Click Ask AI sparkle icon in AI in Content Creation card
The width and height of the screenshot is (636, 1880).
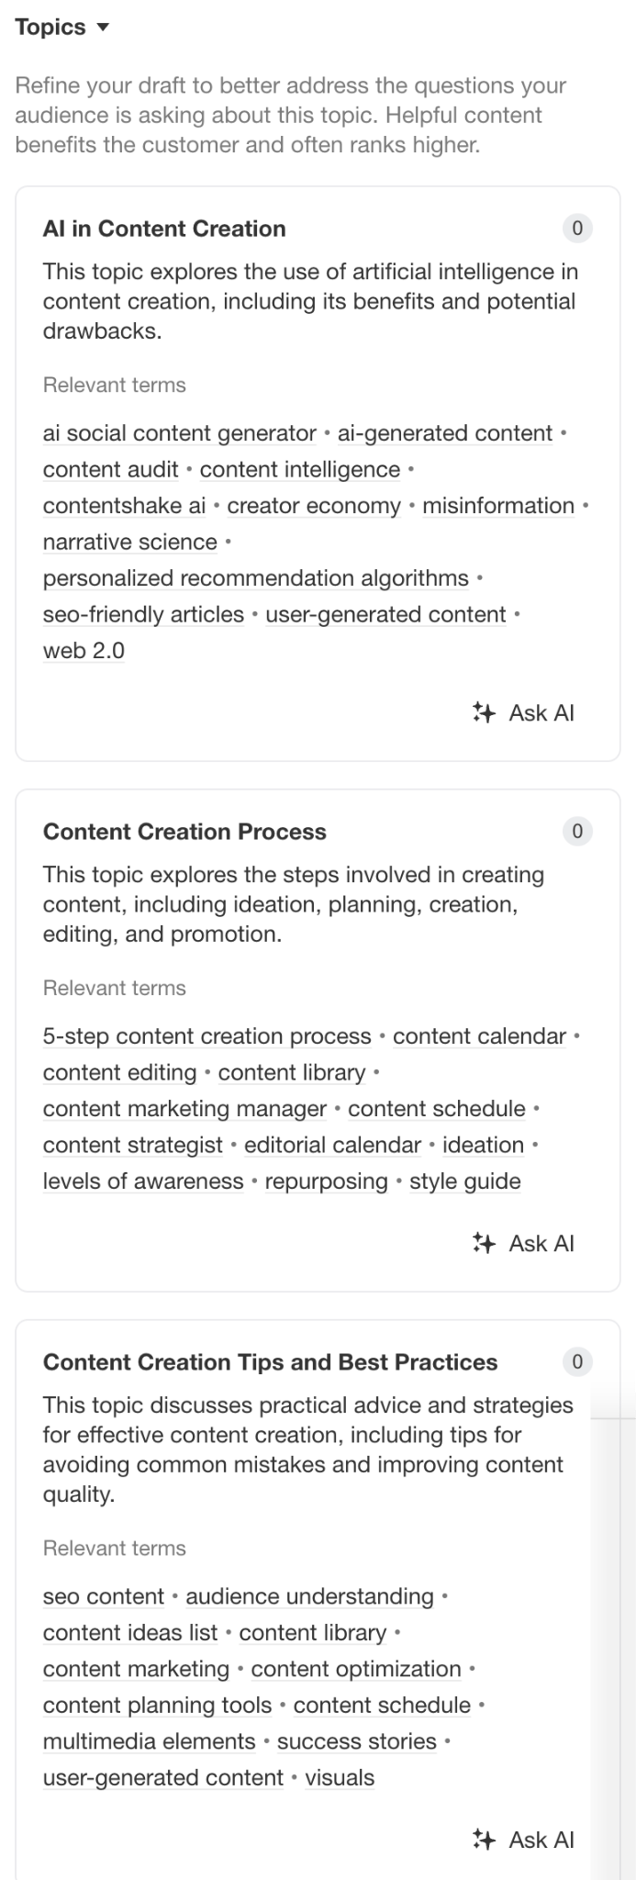(483, 712)
